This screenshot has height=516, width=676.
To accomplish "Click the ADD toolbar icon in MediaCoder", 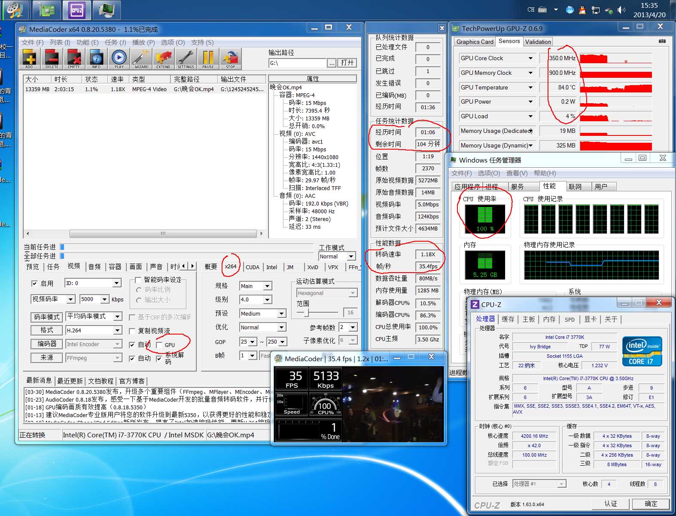I will coord(29,59).
